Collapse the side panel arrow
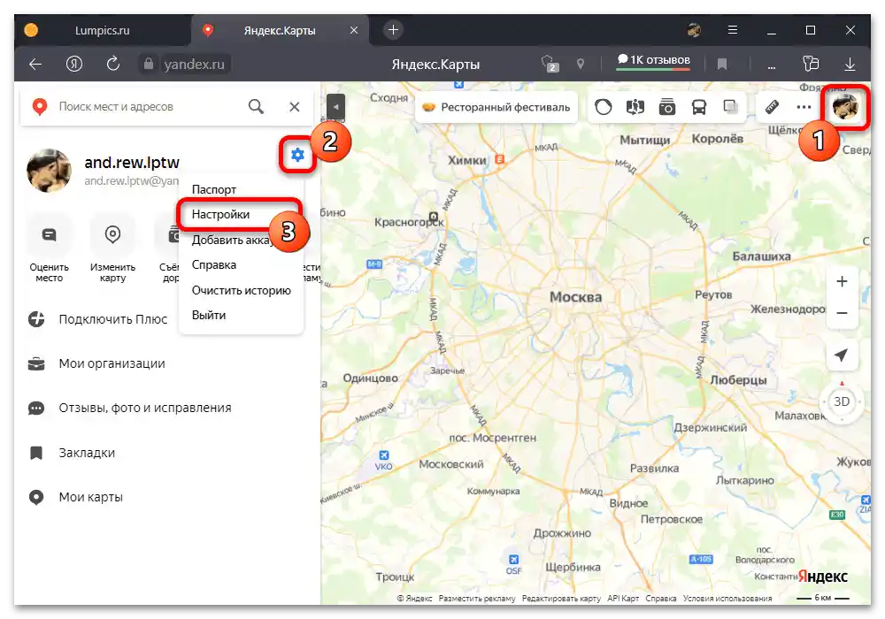Viewport: 885px width, 619px height. (x=335, y=106)
